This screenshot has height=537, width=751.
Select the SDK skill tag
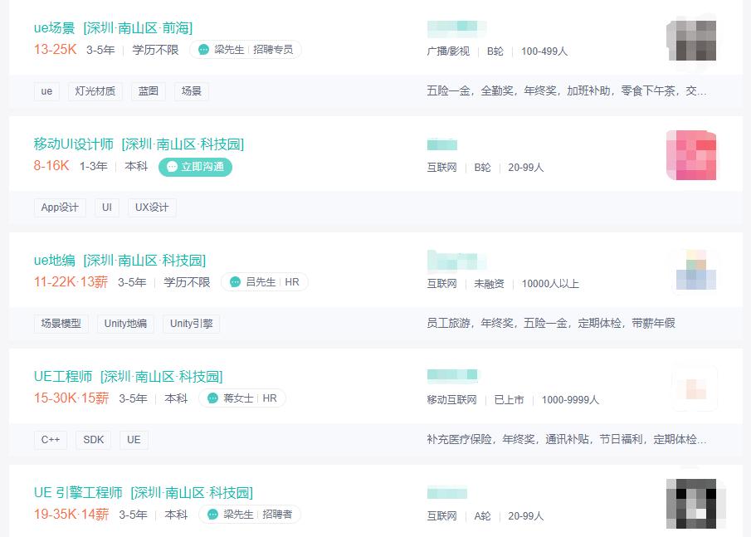(x=93, y=439)
